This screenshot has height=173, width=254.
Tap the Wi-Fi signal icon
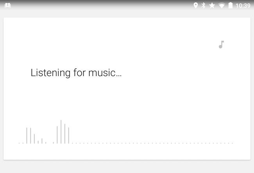(x=222, y=5)
